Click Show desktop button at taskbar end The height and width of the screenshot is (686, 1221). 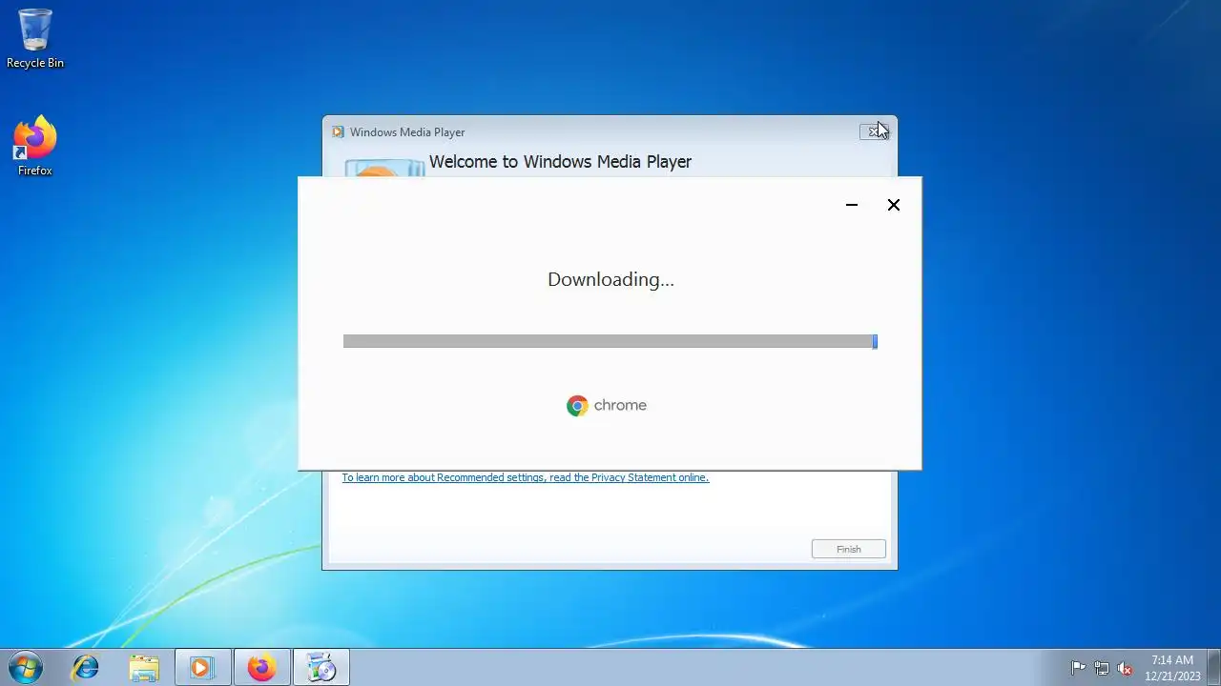click(x=1213, y=668)
